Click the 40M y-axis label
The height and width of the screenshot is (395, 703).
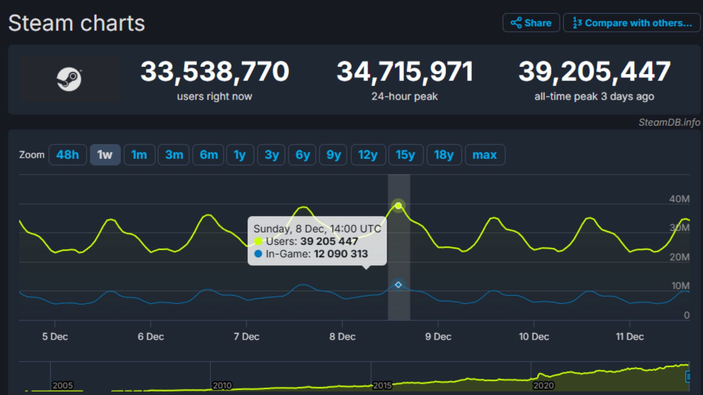pyautogui.click(x=680, y=199)
